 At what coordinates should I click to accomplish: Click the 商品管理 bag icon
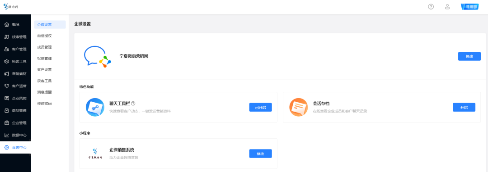pos(6,111)
